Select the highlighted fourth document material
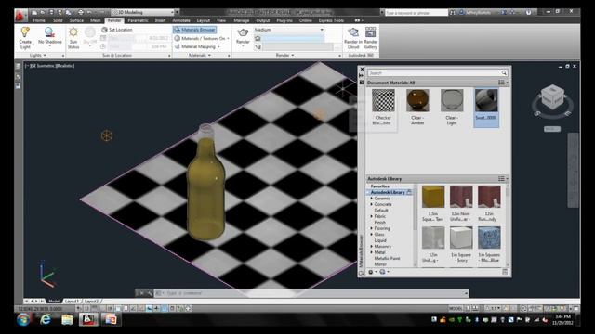The image size is (595, 334). (486, 108)
